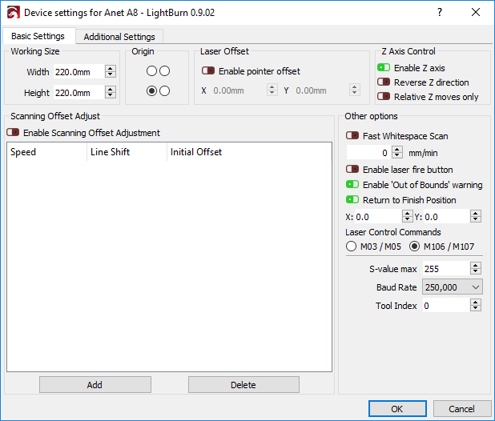
Task: Click the Delete button
Action: click(243, 385)
